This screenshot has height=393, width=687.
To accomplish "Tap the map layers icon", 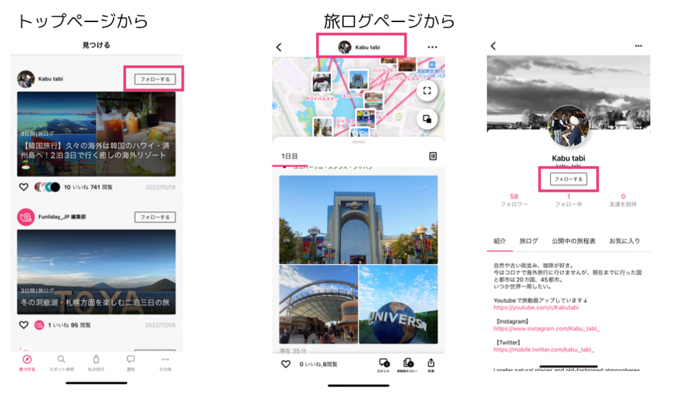I will coord(427,120).
